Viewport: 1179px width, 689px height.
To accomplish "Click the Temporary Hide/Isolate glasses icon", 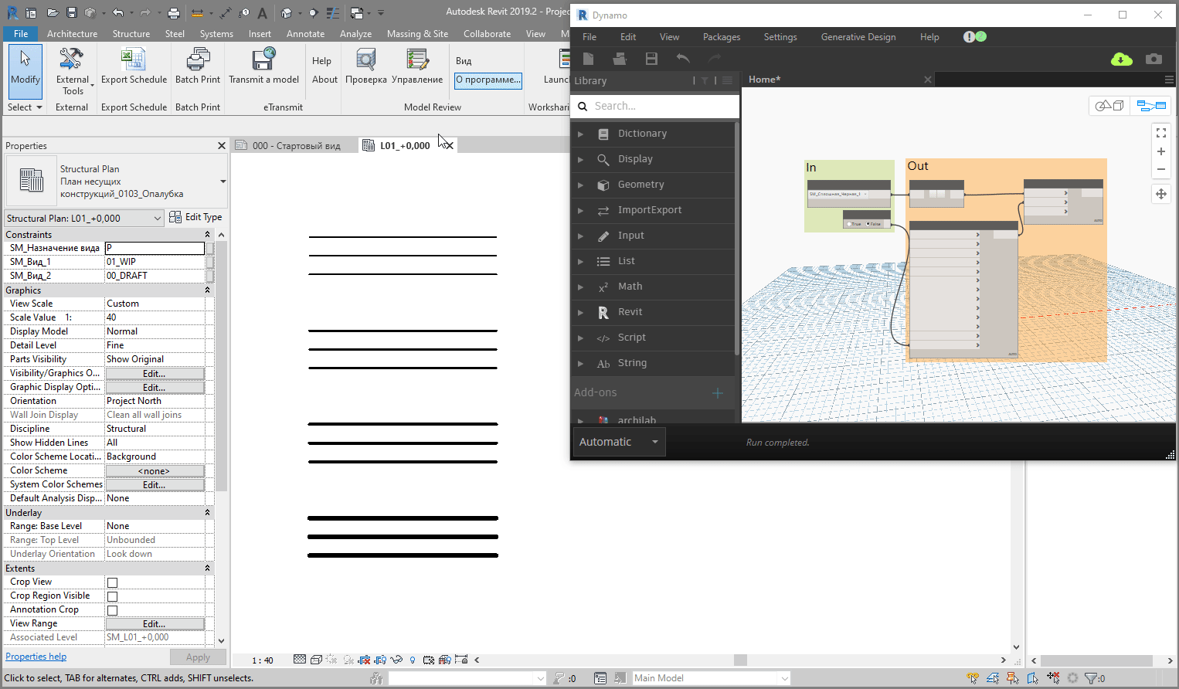I will coord(397,660).
